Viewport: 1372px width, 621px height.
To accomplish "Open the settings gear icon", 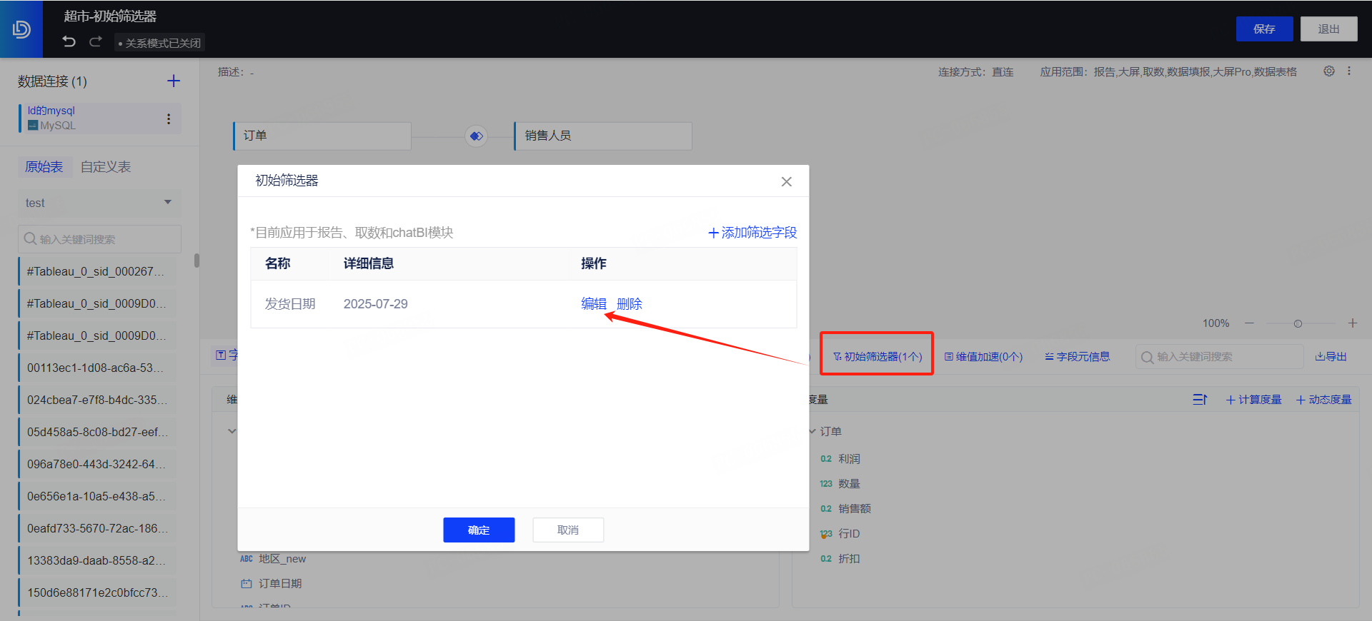I will 1328,71.
